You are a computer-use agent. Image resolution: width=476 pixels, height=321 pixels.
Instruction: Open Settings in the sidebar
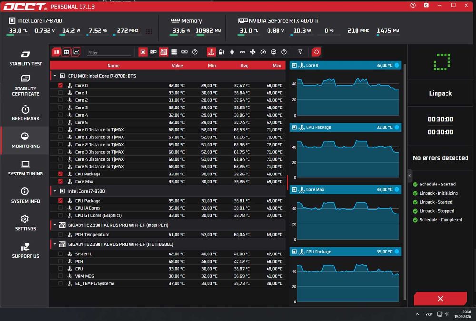click(x=26, y=223)
